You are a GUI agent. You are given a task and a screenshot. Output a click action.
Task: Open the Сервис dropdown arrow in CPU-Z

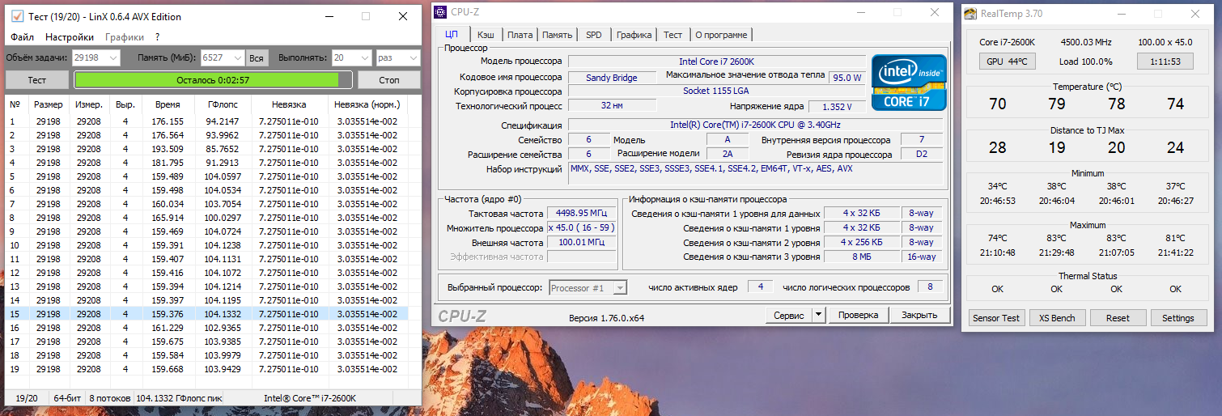(x=817, y=315)
